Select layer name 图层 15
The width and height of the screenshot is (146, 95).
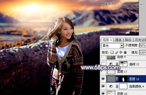[x=122, y=93]
